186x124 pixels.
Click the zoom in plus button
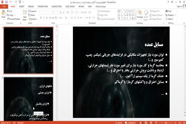[175, 123]
